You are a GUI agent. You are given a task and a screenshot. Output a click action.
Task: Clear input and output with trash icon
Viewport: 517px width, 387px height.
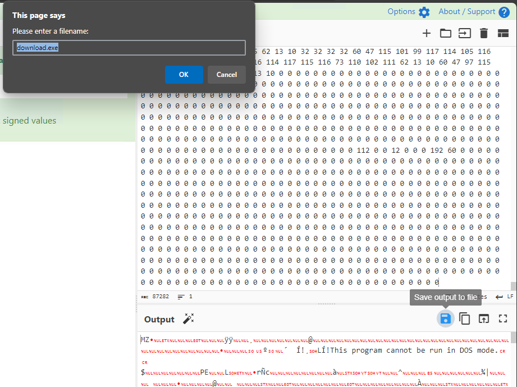[x=484, y=33]
